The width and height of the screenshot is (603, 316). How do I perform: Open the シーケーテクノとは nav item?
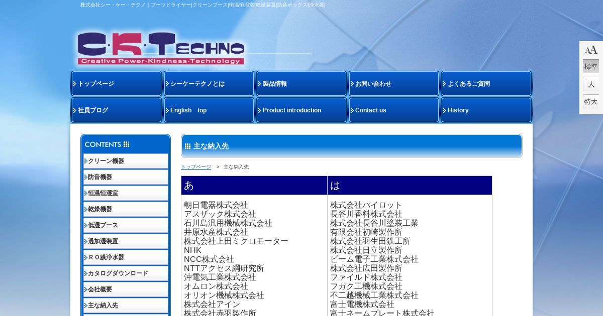[209, 84]
